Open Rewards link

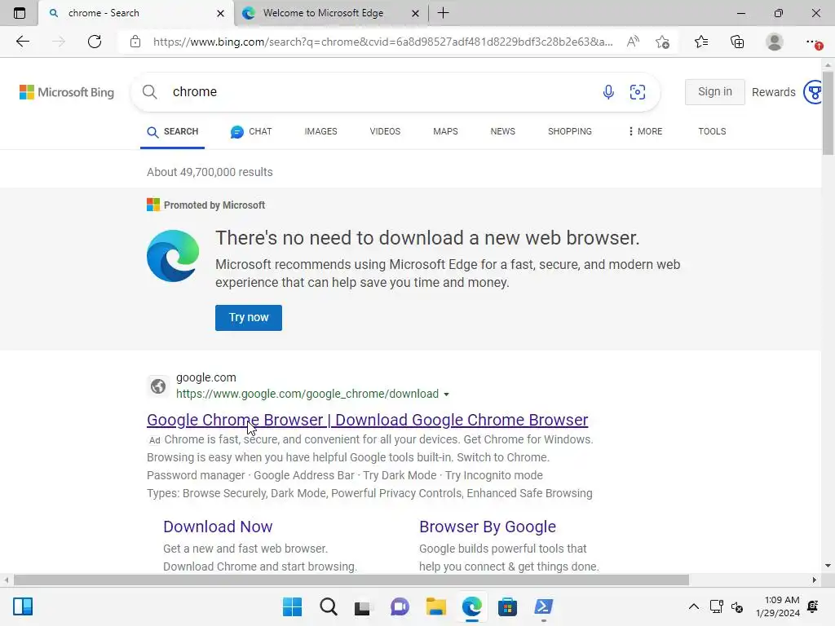[x=773, y=92]
